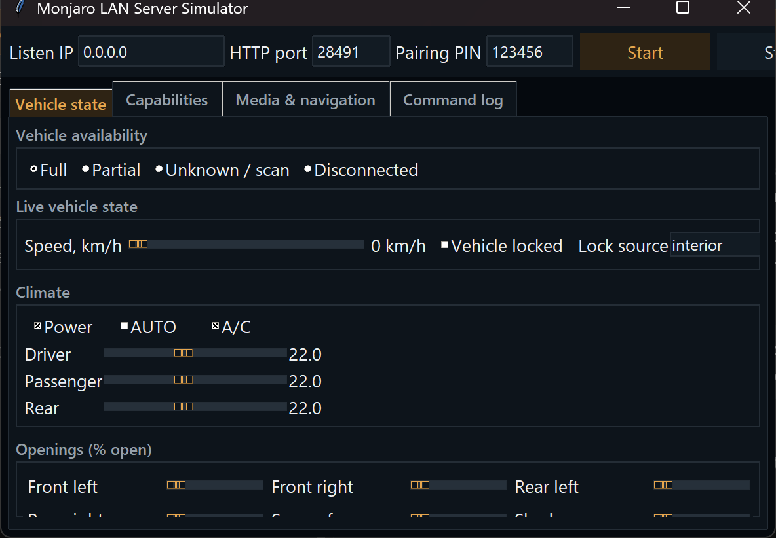This screenshot has height=538, width=776.
Task: Click the Driver 22.0 temperature value
Action: (x=305, y=354)
